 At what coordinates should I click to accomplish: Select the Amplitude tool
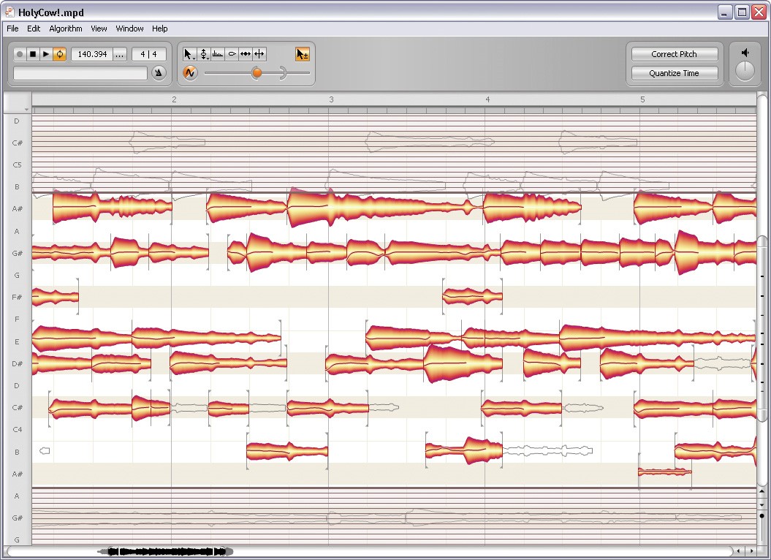[218, 54]
